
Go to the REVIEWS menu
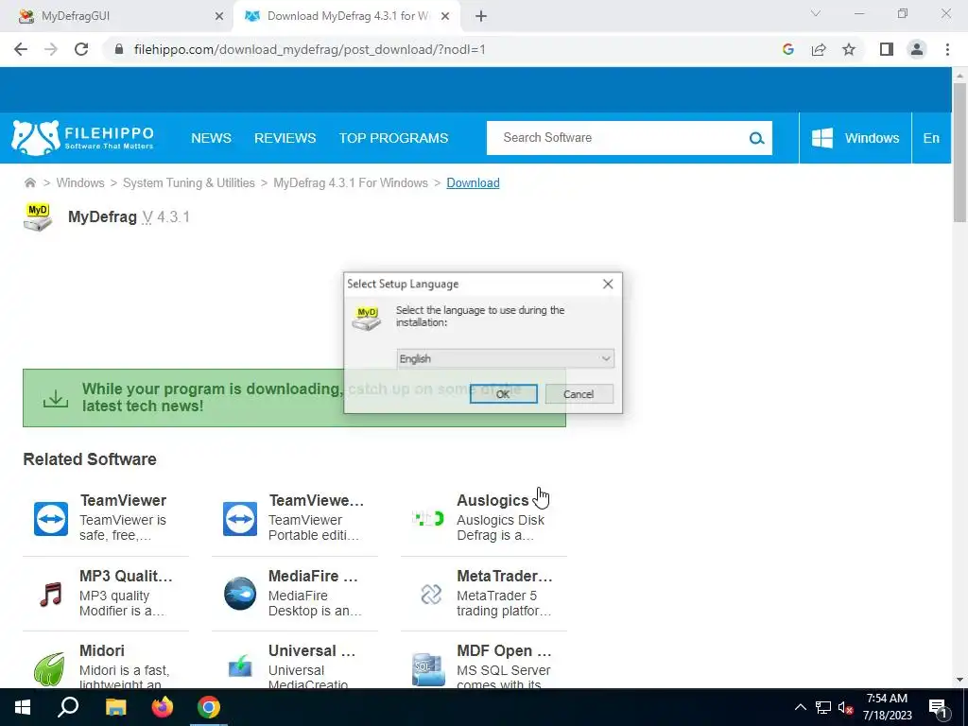(285, 138)
